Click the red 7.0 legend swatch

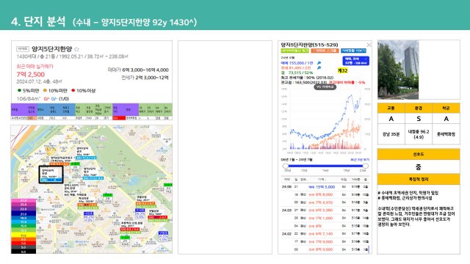point(23,243)
